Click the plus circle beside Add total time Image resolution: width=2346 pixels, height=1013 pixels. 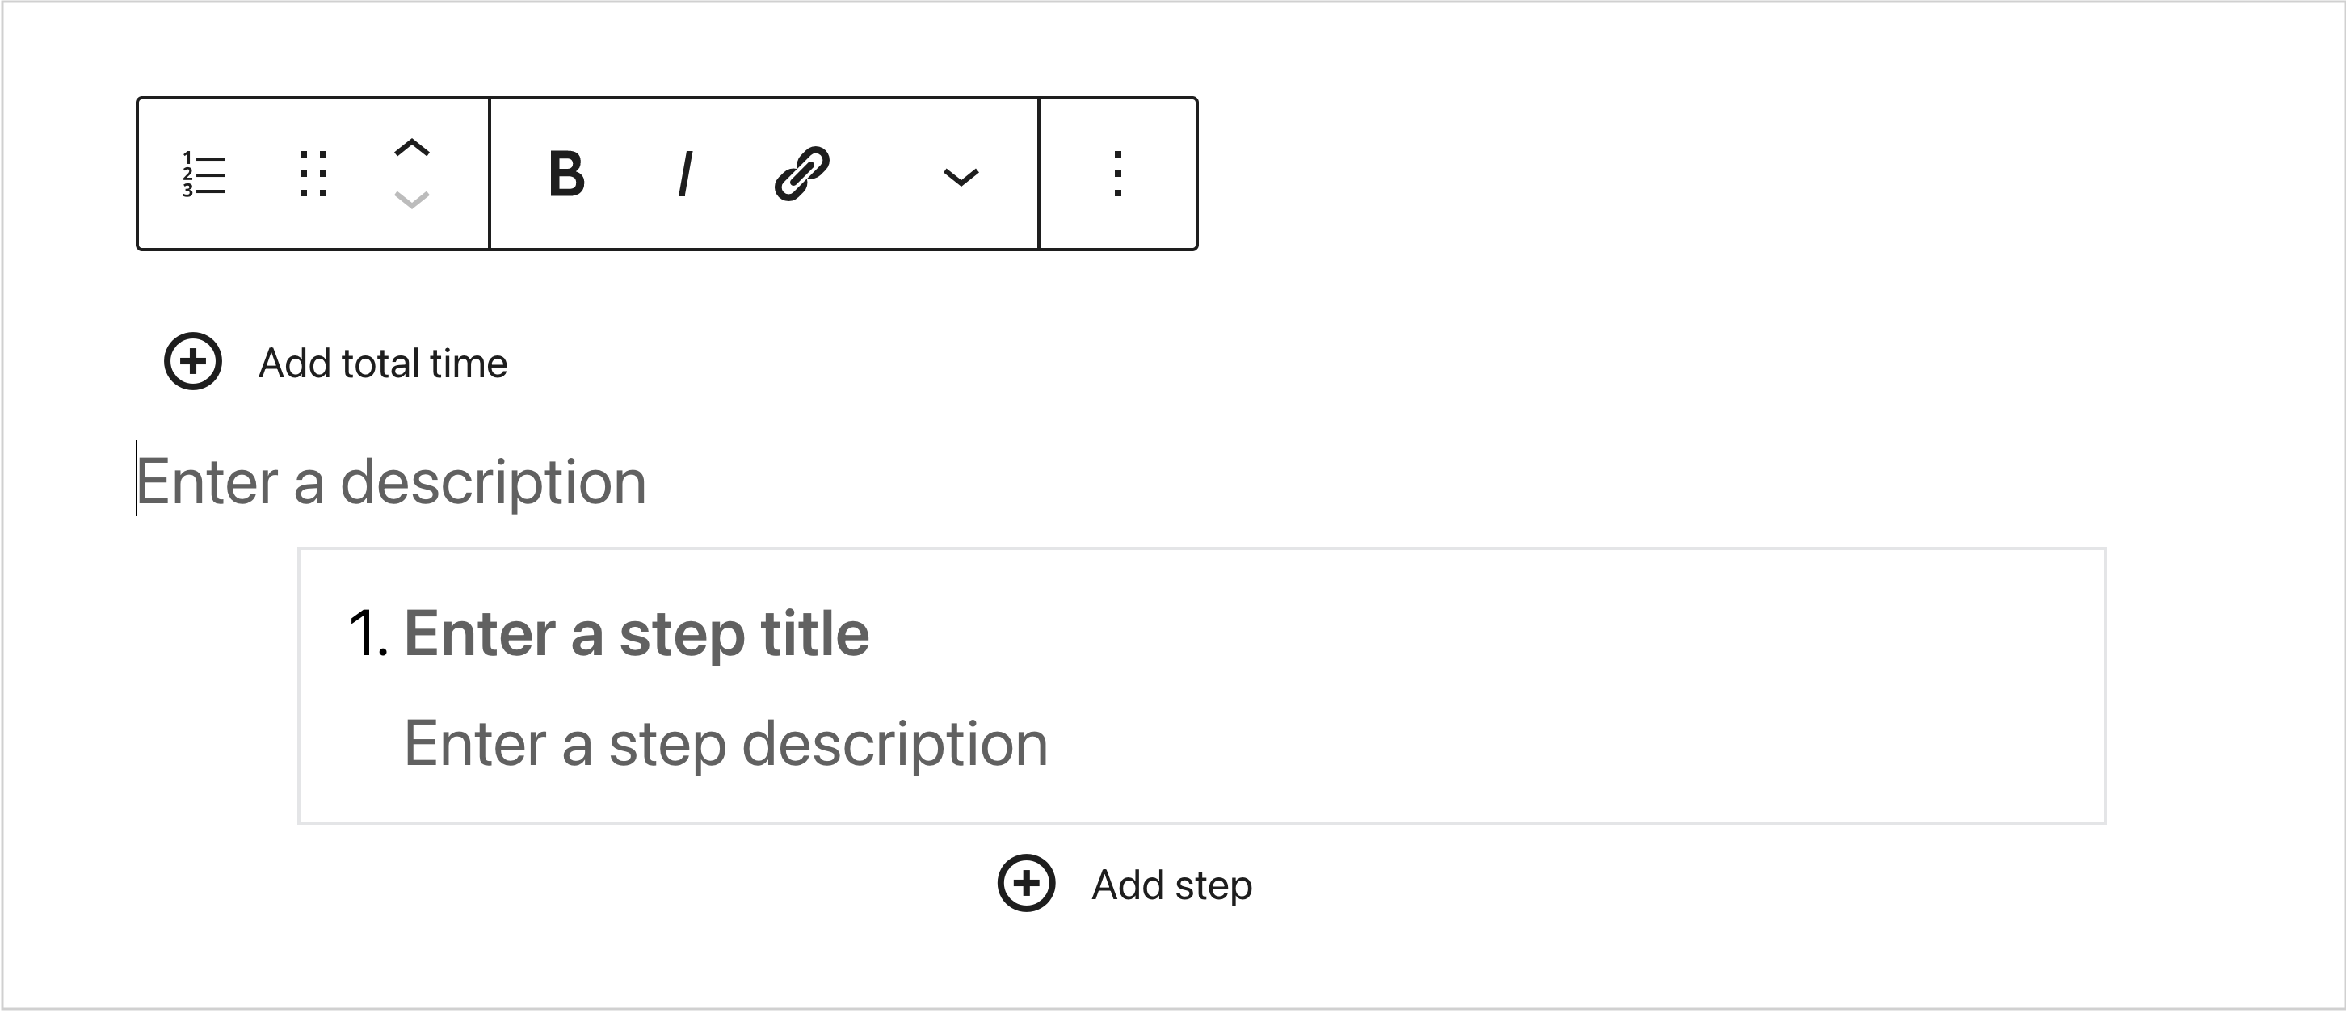[x=193, y=362]
